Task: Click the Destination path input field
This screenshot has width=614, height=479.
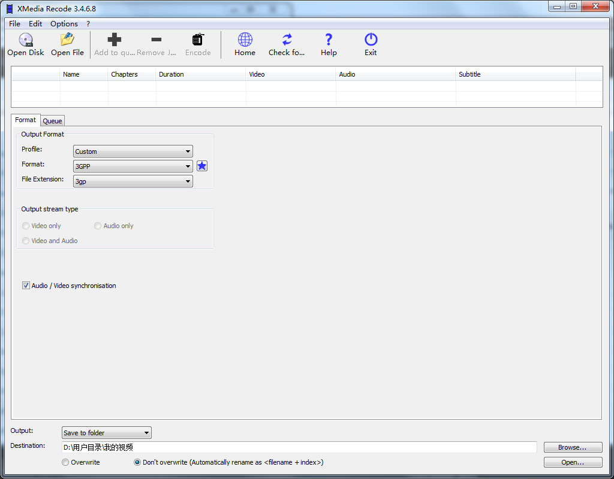Action: pyautogui.click(x=299, y=447)
